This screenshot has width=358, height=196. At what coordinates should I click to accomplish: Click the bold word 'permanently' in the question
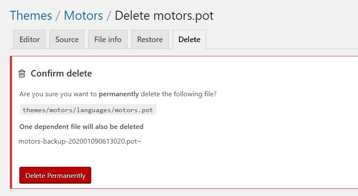pos(119,94)
